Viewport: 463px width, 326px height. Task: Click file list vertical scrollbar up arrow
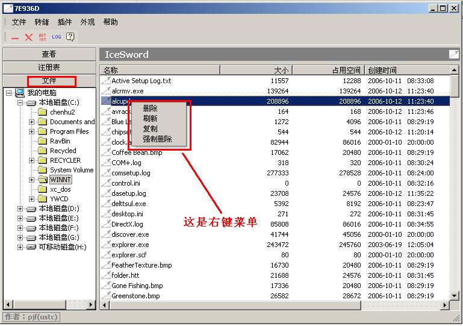(454, 70)
